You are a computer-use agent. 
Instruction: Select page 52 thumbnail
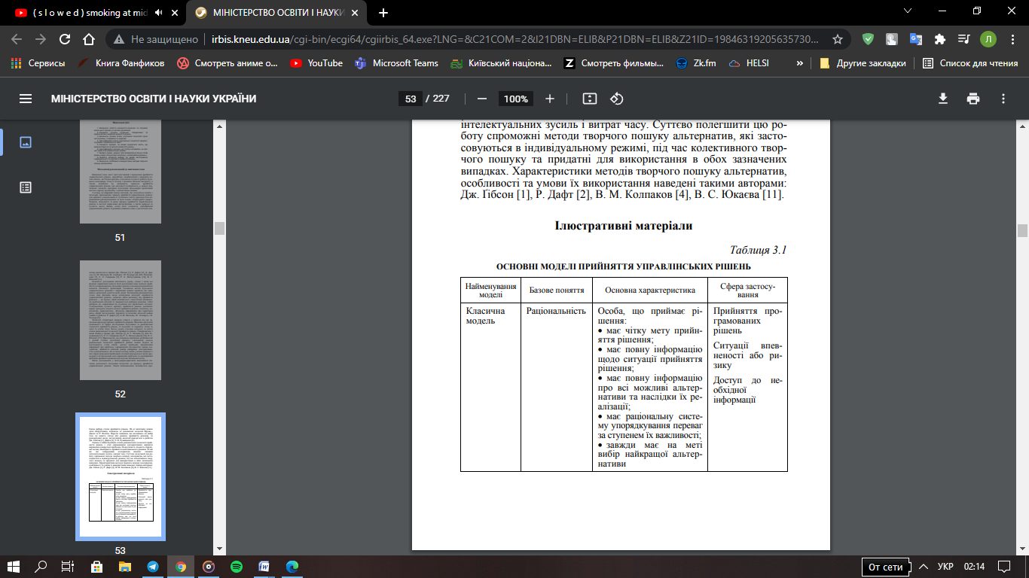[121, 320]
